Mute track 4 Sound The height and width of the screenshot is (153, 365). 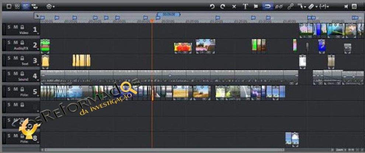click(x=15, y=74)
